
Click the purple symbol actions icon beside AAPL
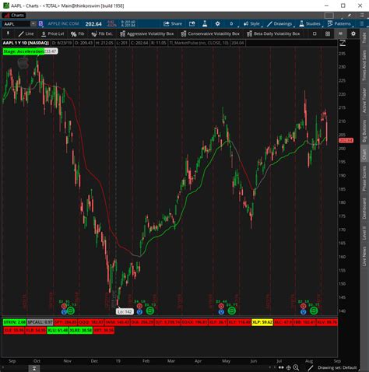coord(40,24)
